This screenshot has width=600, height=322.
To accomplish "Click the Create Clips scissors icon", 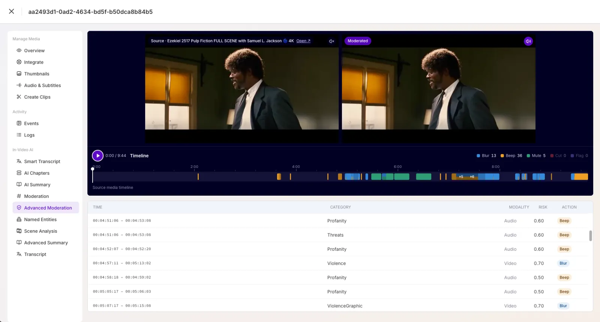I will 19,97.
